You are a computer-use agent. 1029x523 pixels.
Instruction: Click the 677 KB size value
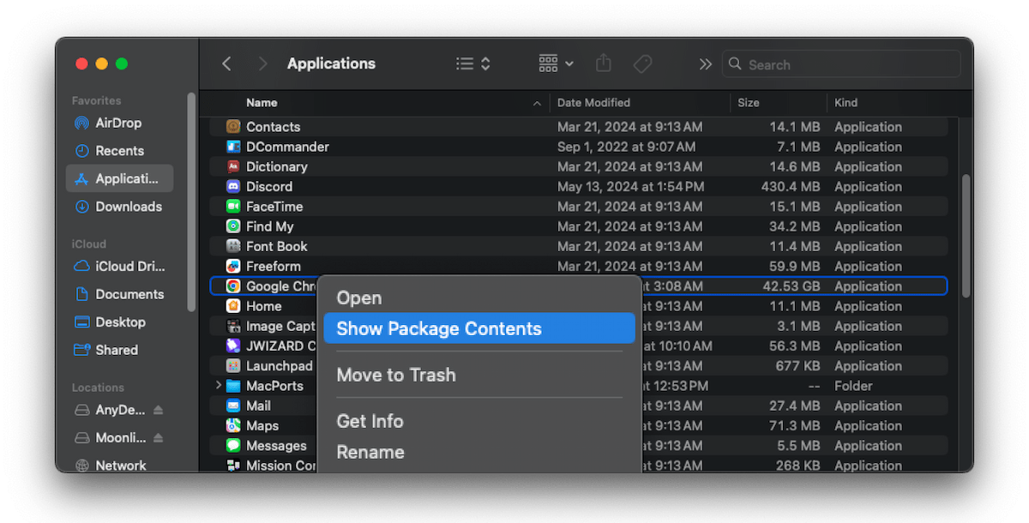coord(796,366)
